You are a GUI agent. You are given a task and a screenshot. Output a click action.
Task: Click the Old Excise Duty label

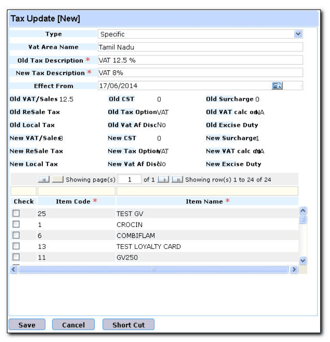tap(232, 125)
